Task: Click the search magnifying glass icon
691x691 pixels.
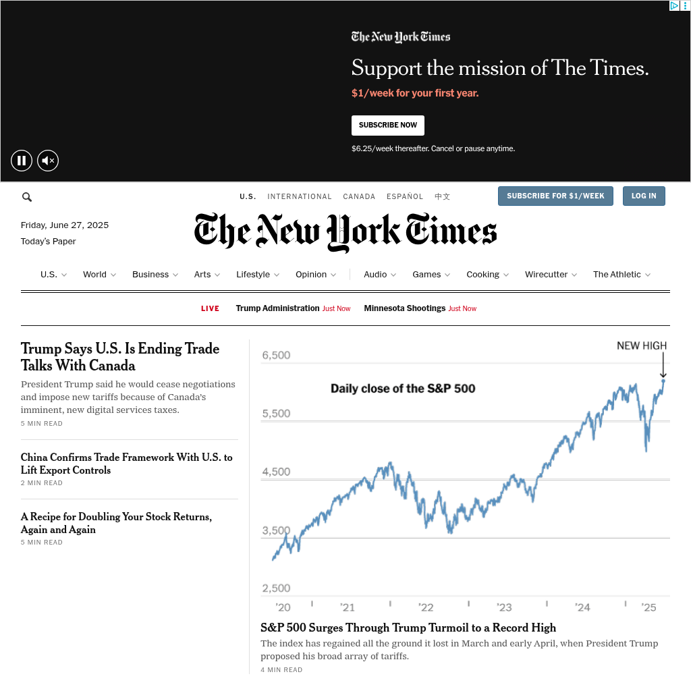Action: [x=27, y=197]
